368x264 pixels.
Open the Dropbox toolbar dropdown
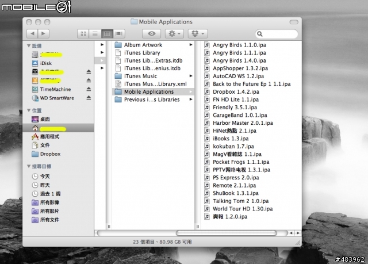(198, 34)
